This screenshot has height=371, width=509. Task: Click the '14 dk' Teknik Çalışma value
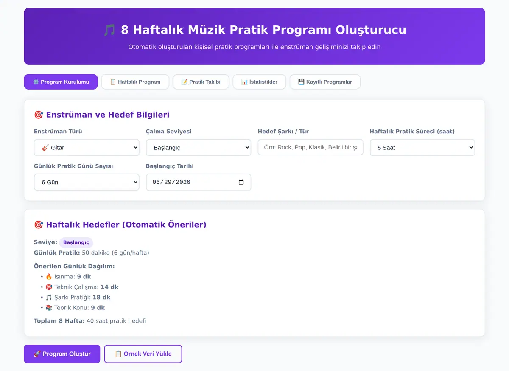109,287
